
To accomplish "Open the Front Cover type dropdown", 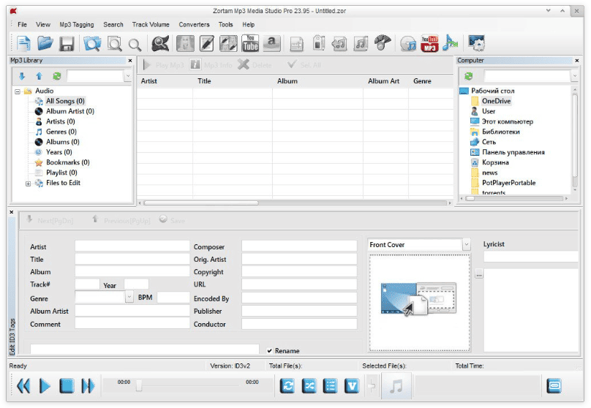I will click(466, 245).
